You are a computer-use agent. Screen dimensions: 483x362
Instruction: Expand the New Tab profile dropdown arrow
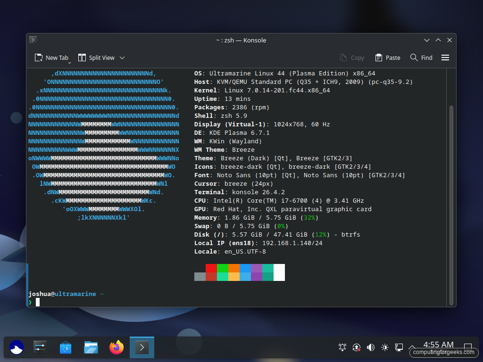click(x=70, y=63)
